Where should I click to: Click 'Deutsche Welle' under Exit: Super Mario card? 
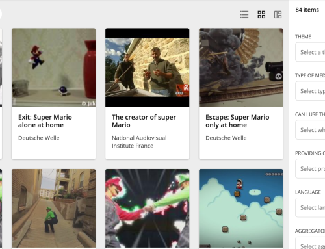[x=39, y=138]
